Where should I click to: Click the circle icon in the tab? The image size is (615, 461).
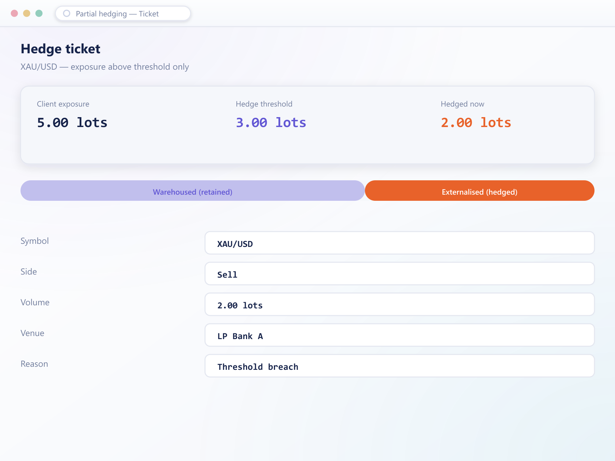[x=67, y=13]
